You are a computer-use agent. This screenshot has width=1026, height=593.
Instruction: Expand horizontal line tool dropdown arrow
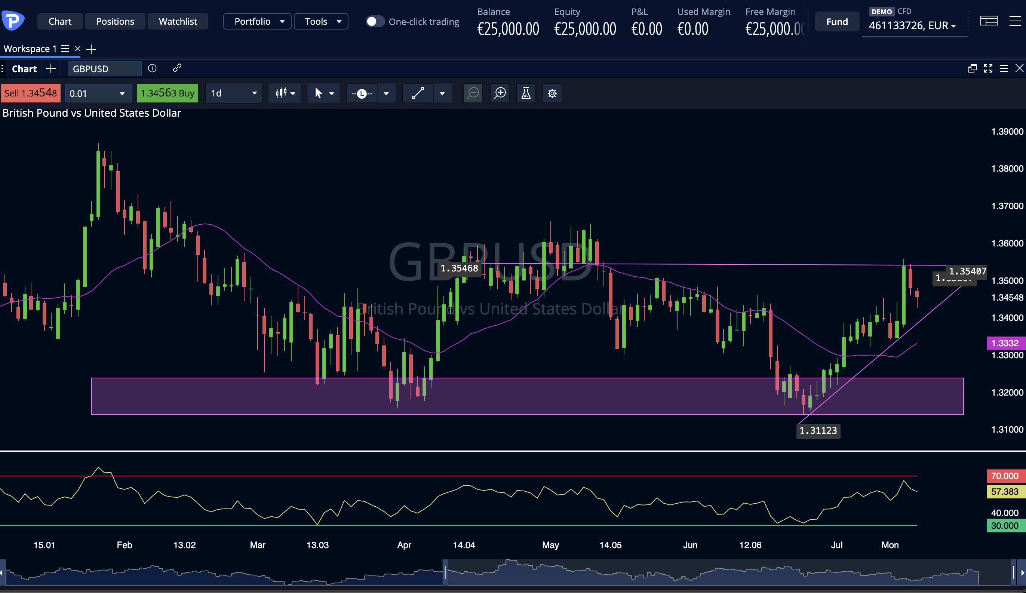coord(386,93)
